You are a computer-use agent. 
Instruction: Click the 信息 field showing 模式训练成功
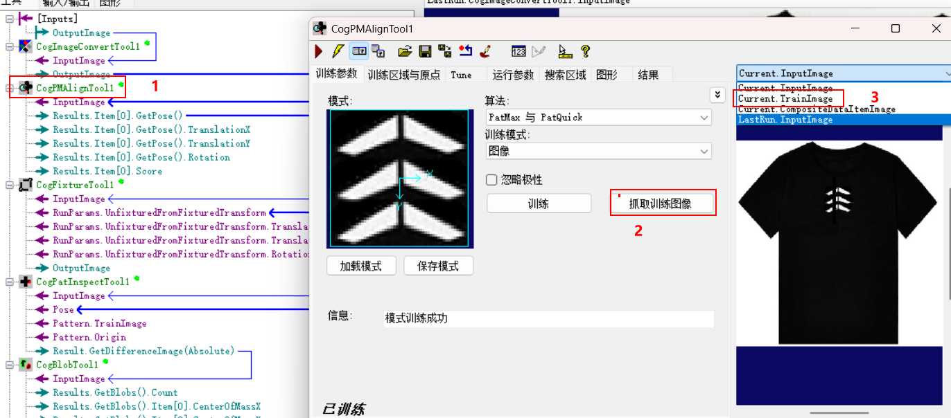click(x=548, y=319)
